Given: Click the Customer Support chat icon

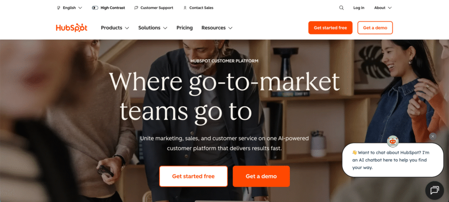Looking at the screenshot, I should click(136, 8).
